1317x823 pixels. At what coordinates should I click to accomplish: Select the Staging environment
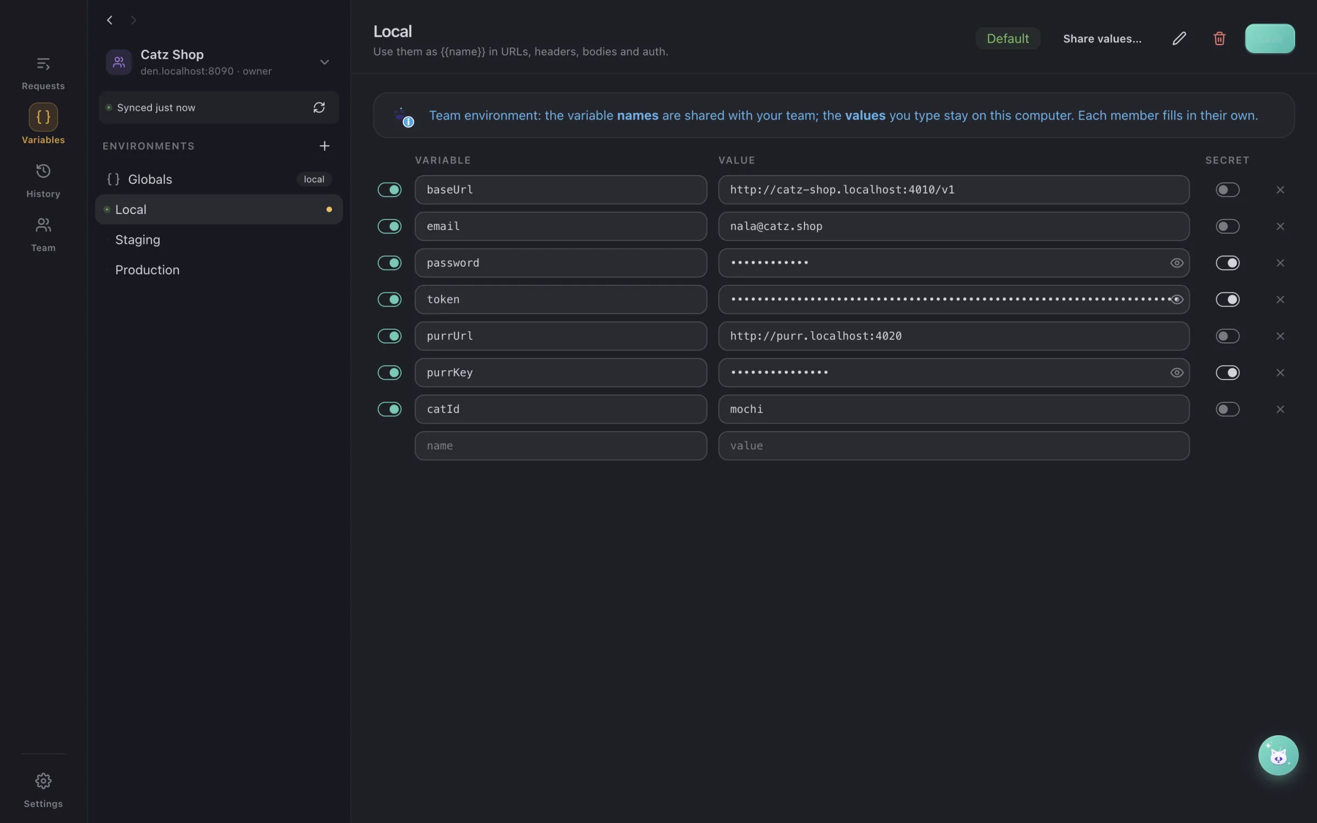(x=218, y=240)
